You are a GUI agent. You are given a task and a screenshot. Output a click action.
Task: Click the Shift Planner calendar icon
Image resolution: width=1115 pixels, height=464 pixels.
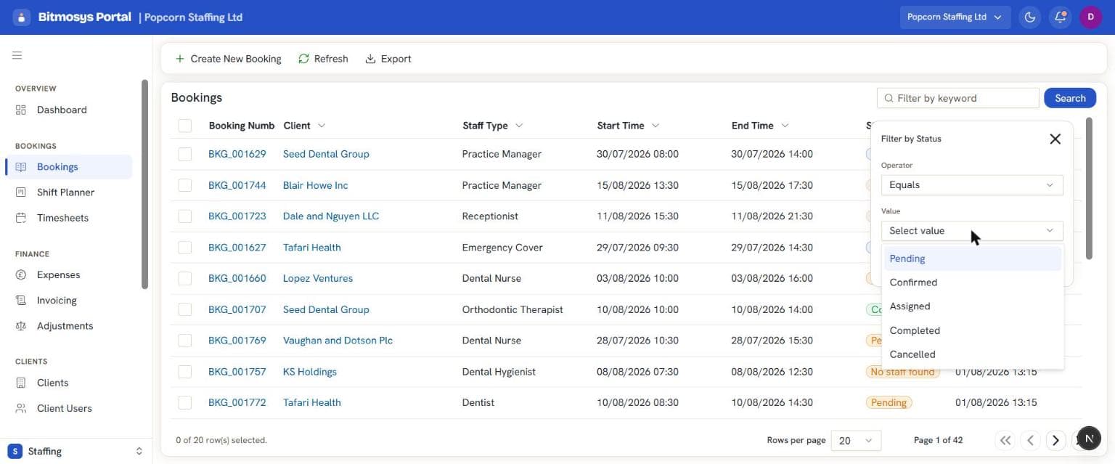(21, 192)
